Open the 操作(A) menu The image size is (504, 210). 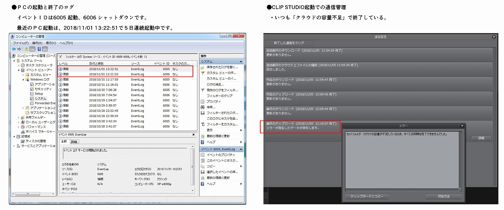click(x=37, y=43)
